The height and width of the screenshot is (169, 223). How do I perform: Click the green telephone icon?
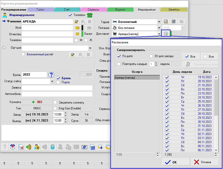90,15
